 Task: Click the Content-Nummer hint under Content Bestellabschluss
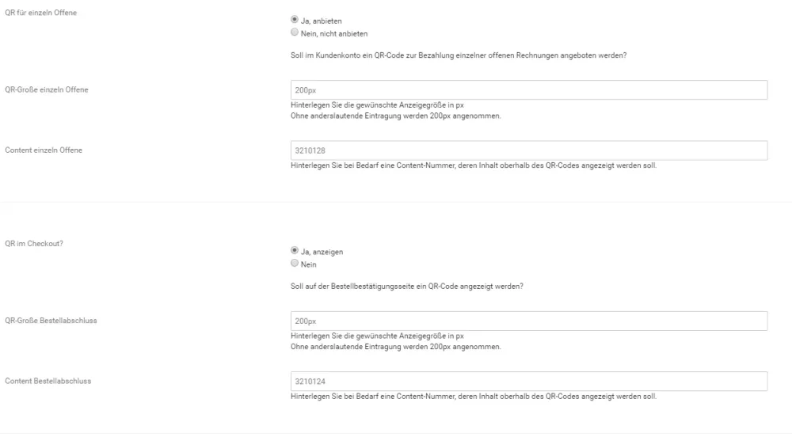pyautogui.click(x=474, y=397)
